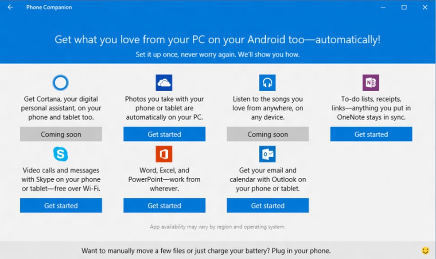Click the Skype icon
Screen dimensions: 436x259
61,153
